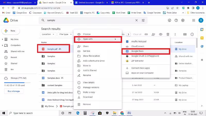Click the Google Drive logo
Viewport: 206px width, 116px height.
click(x=11, y=20)
